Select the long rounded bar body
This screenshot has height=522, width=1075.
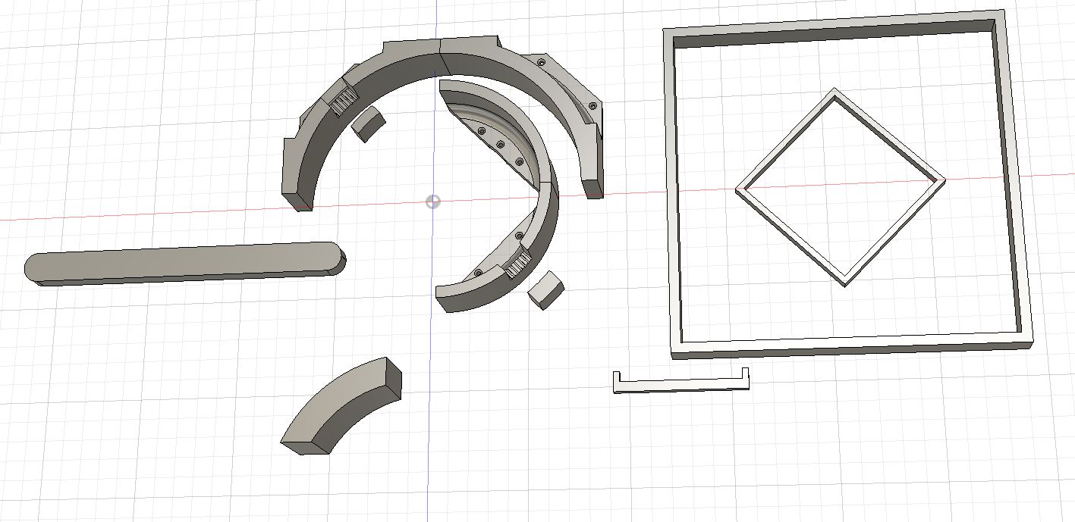pyautogui.click(x=184, y=264)
